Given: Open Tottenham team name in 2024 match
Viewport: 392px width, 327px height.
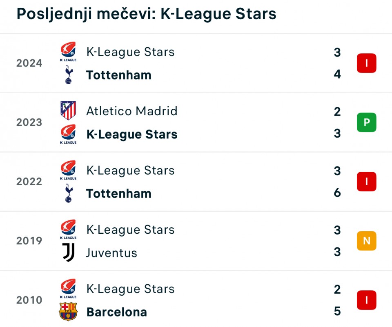Looking at the screenshot, I should [x=119, y=75].
